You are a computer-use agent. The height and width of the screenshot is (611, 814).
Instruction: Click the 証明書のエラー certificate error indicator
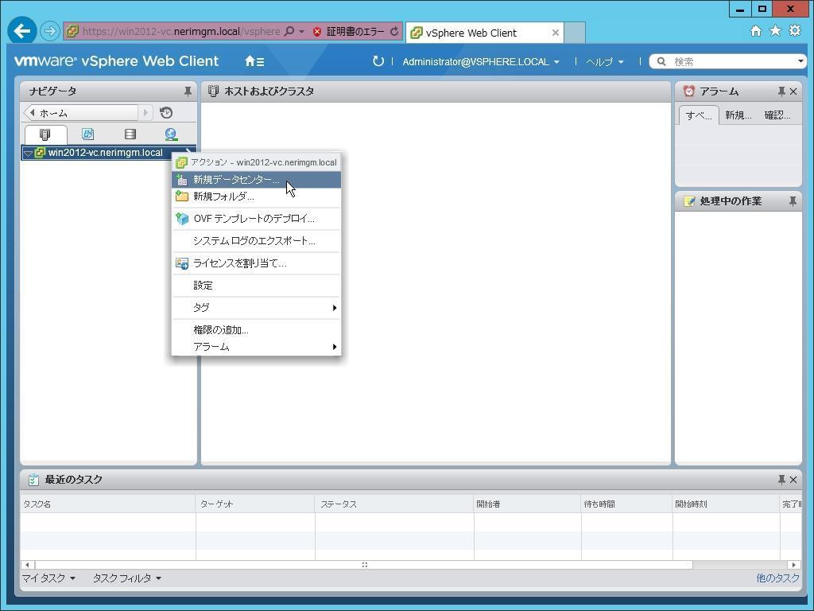click(x=348, y=32)
